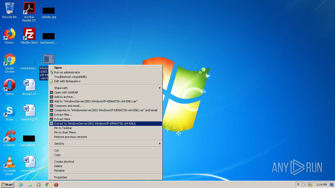Open Internet Explorer in the taskbar
This screenshot has width=335, height=188.
coord(21,185)
